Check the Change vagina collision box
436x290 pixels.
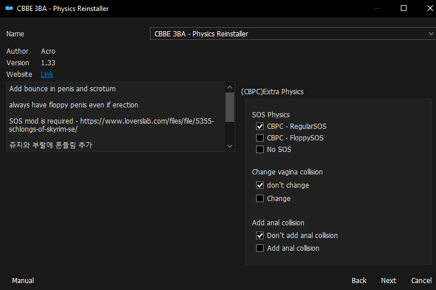pos(260,198)
